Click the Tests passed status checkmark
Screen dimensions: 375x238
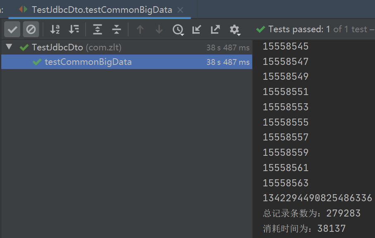(x=260, y=29)
